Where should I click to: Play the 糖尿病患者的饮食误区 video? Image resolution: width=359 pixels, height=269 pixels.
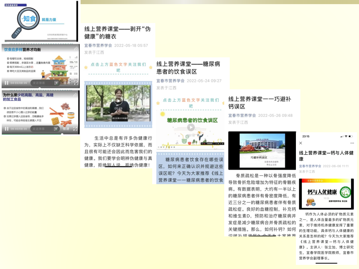coord(191,127)
